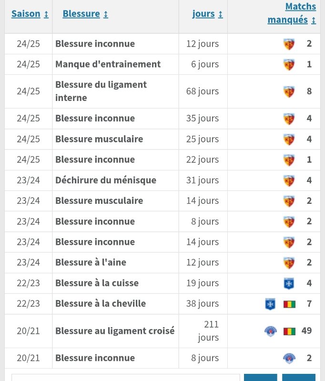Click club crest in Blessure au ligament croisé row
Screen dimensions: 325x381
(270, 331)
